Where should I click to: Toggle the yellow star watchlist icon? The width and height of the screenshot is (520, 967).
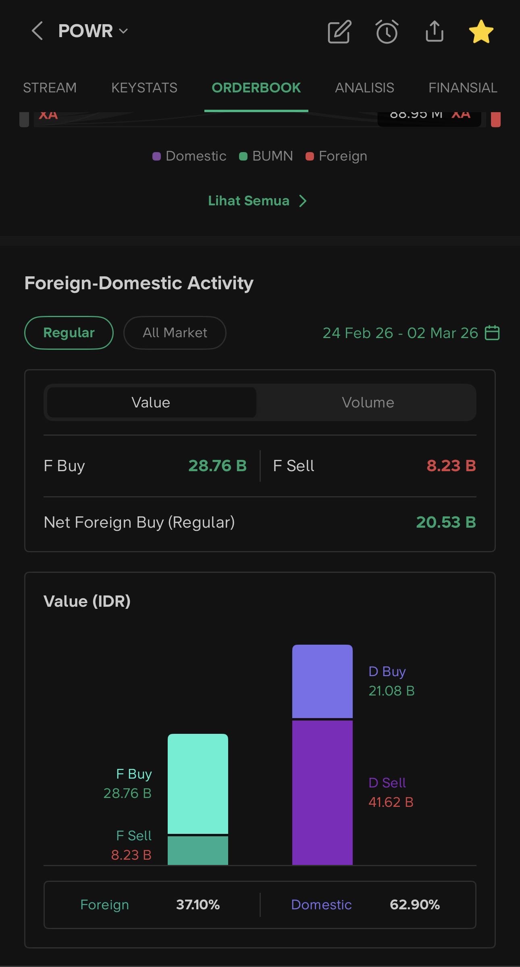point(481,32)
